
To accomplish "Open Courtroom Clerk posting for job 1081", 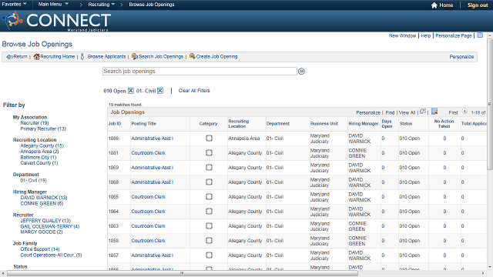I will [148, 153].
